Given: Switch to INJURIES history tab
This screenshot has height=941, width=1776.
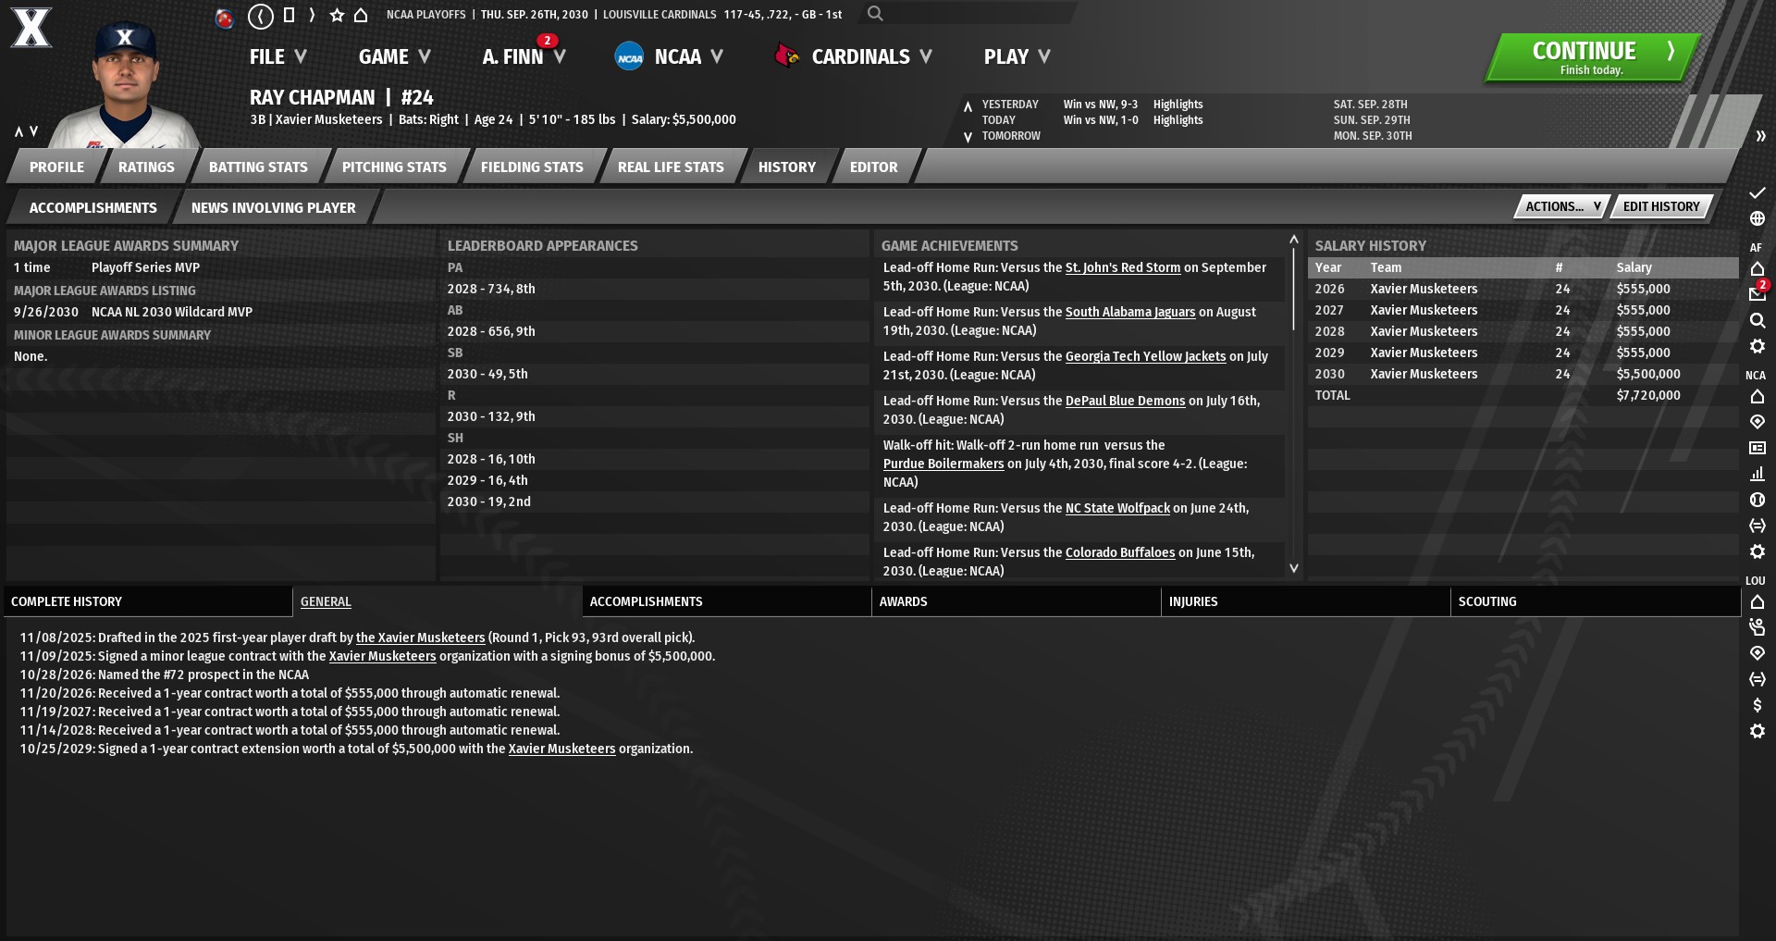Looking at the screenshot, I should pyautogui.click(x=1192, y=601).
